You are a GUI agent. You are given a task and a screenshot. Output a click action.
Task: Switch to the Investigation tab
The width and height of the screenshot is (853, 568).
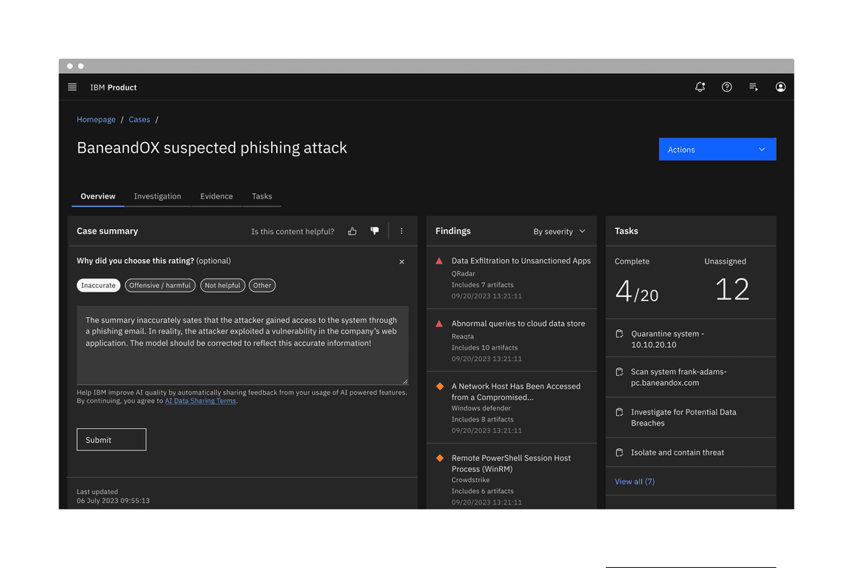tap(157, 196)
